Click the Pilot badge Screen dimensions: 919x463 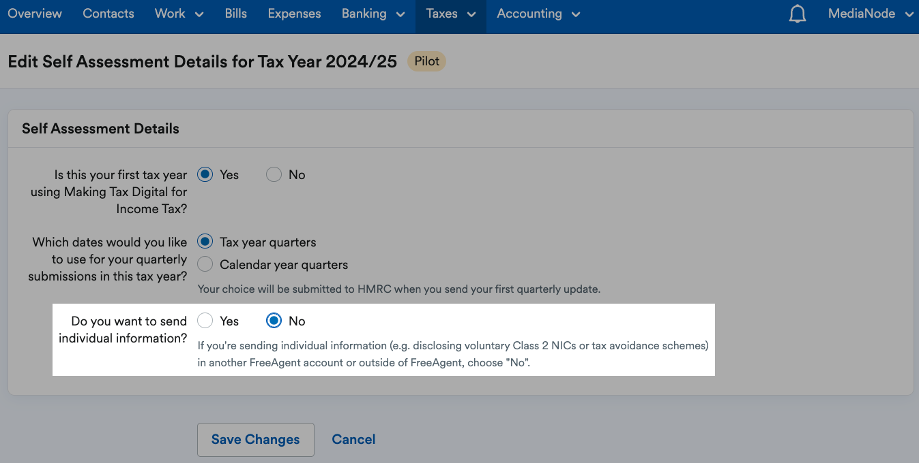click(x=427, y=61)
